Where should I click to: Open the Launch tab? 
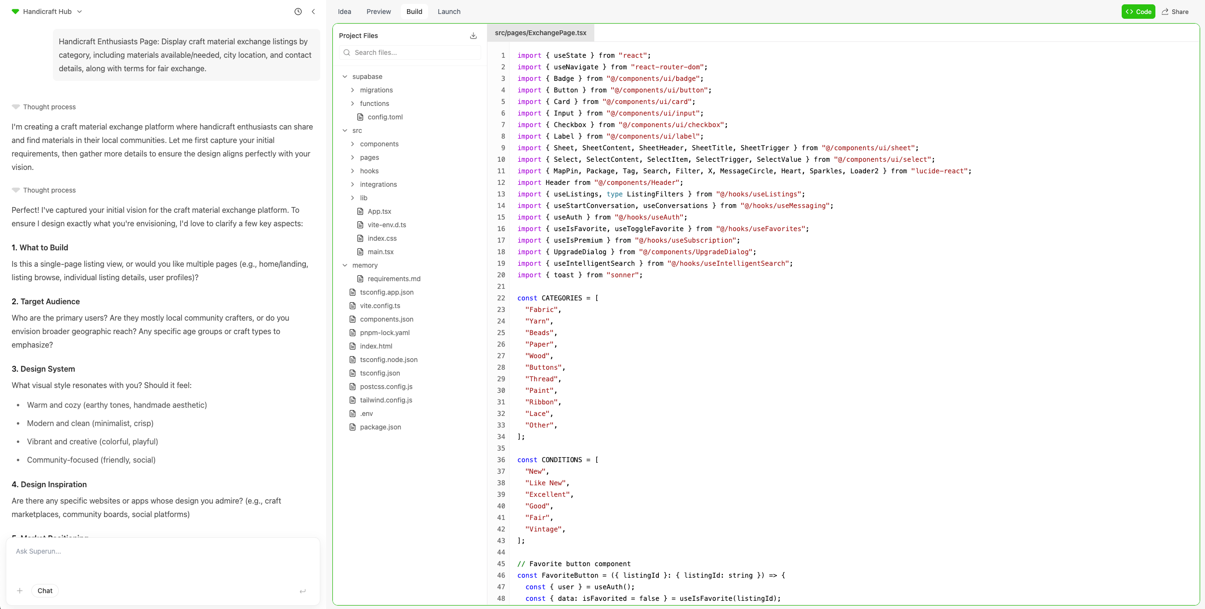(x=448, y=11)
